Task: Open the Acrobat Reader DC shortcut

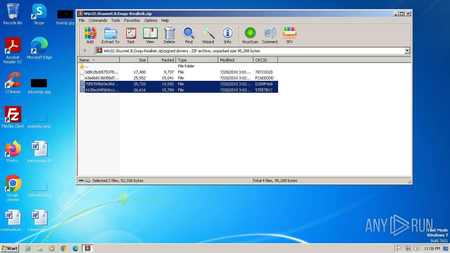Action: point(13,51)
